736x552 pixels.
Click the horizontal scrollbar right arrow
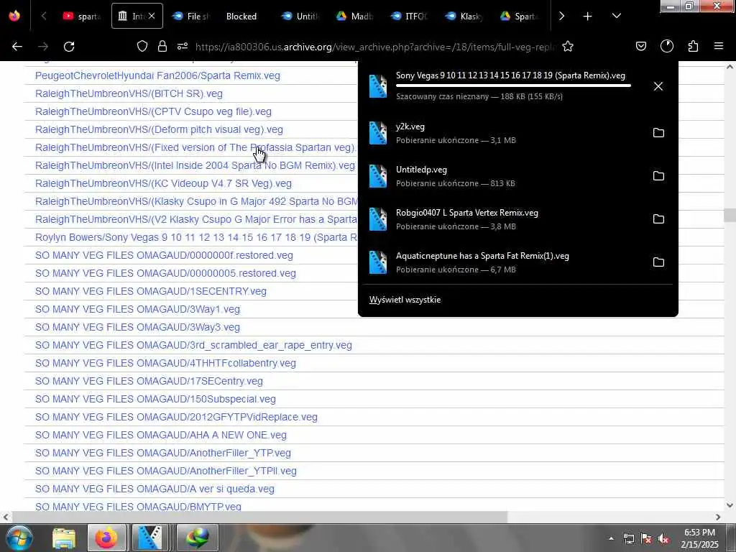[718, 517]
